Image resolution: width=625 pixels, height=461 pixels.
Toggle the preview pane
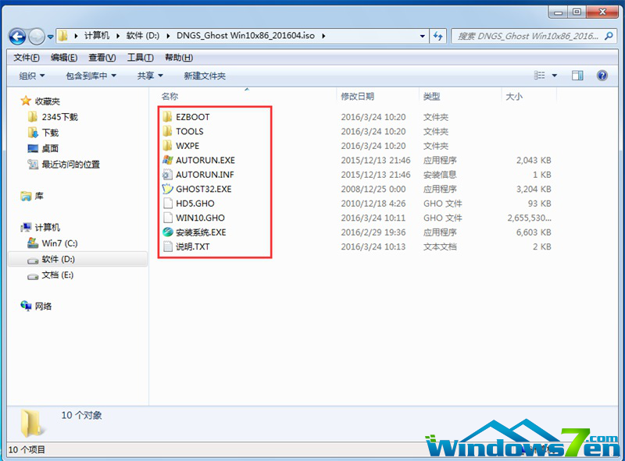point(577,75)
